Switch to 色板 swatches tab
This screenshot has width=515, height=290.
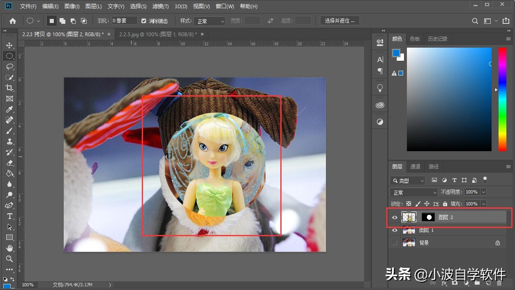415,39
